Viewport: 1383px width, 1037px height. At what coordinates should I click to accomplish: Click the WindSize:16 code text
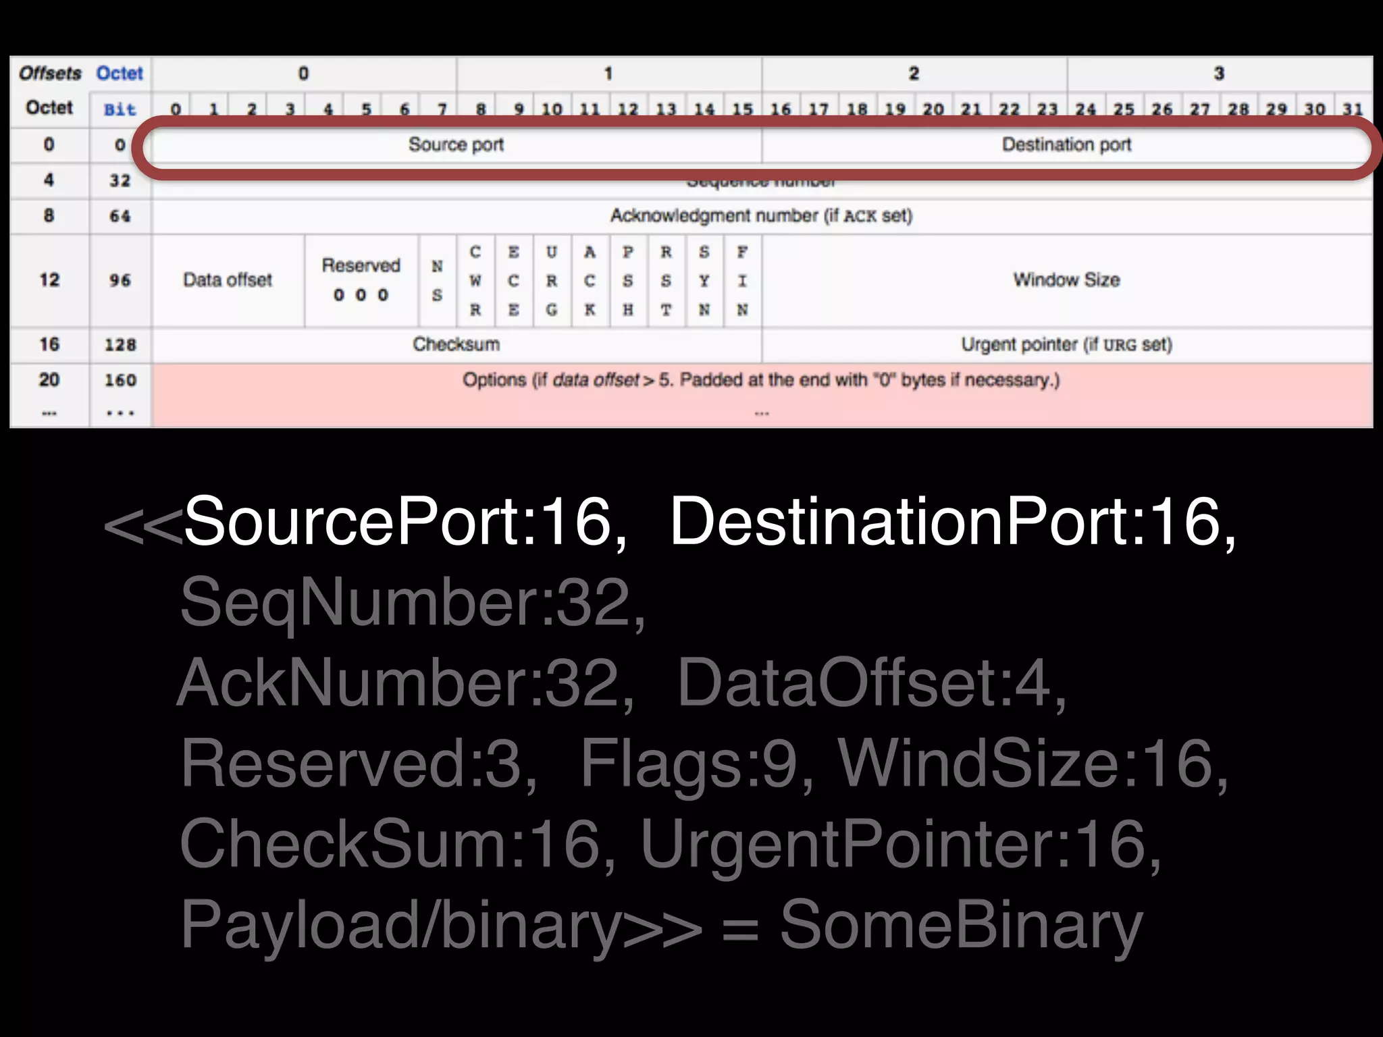tap(1025, 763)
